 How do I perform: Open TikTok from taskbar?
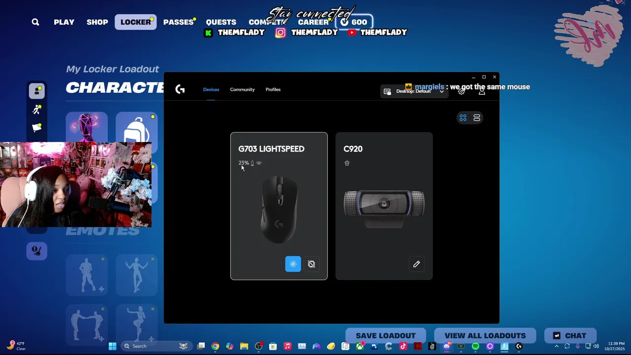click(x=403, y=346)
